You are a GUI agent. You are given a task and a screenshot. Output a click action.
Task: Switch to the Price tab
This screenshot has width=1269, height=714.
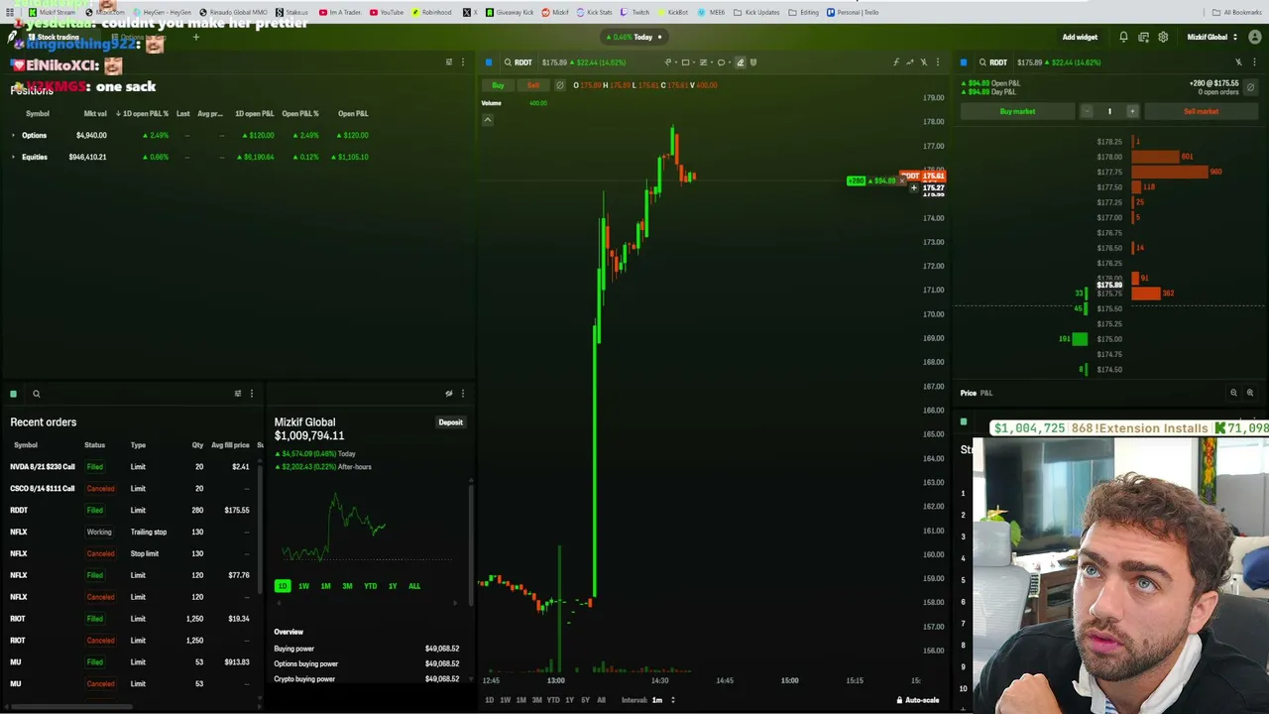pyautogui.click(x=969, y=393)
